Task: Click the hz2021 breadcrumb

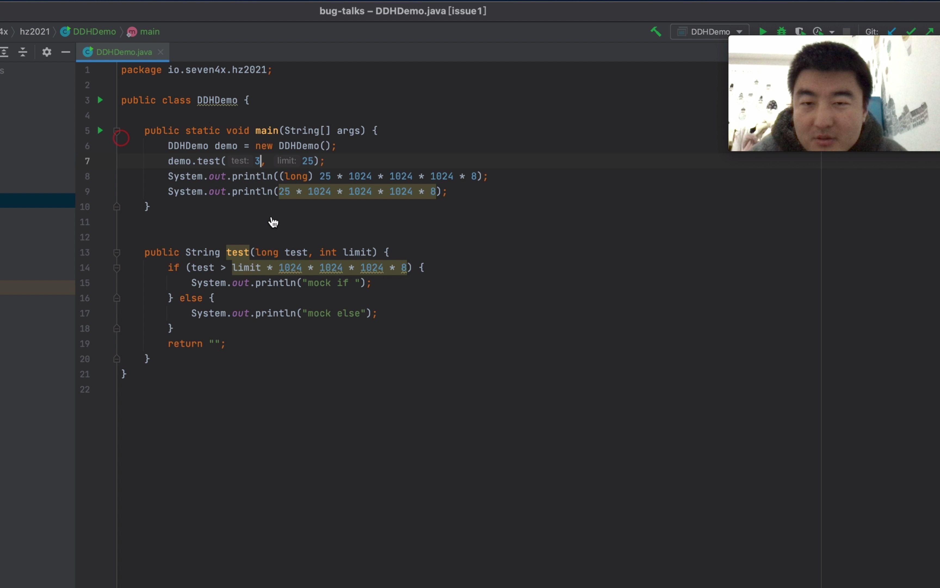Action: coord(35,32)
